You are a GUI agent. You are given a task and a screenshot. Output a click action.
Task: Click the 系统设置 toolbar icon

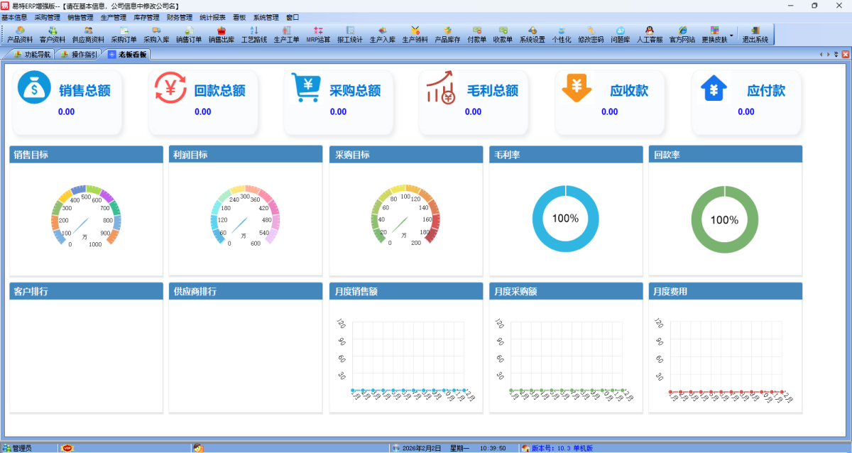tap(532, 34)
